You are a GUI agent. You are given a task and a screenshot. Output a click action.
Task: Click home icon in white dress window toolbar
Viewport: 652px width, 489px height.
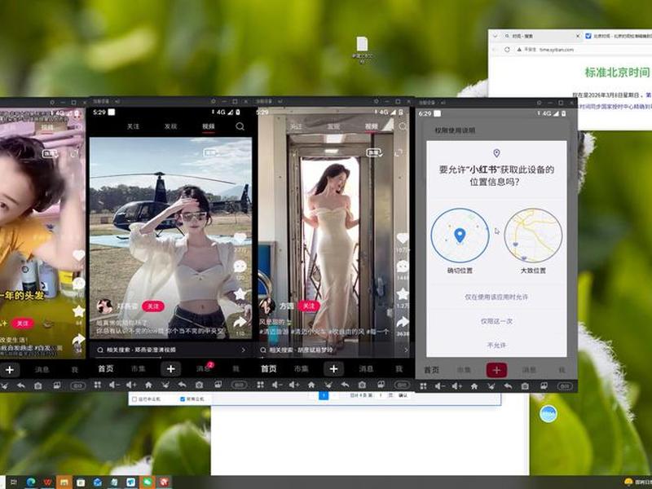(x=311, y=385)
